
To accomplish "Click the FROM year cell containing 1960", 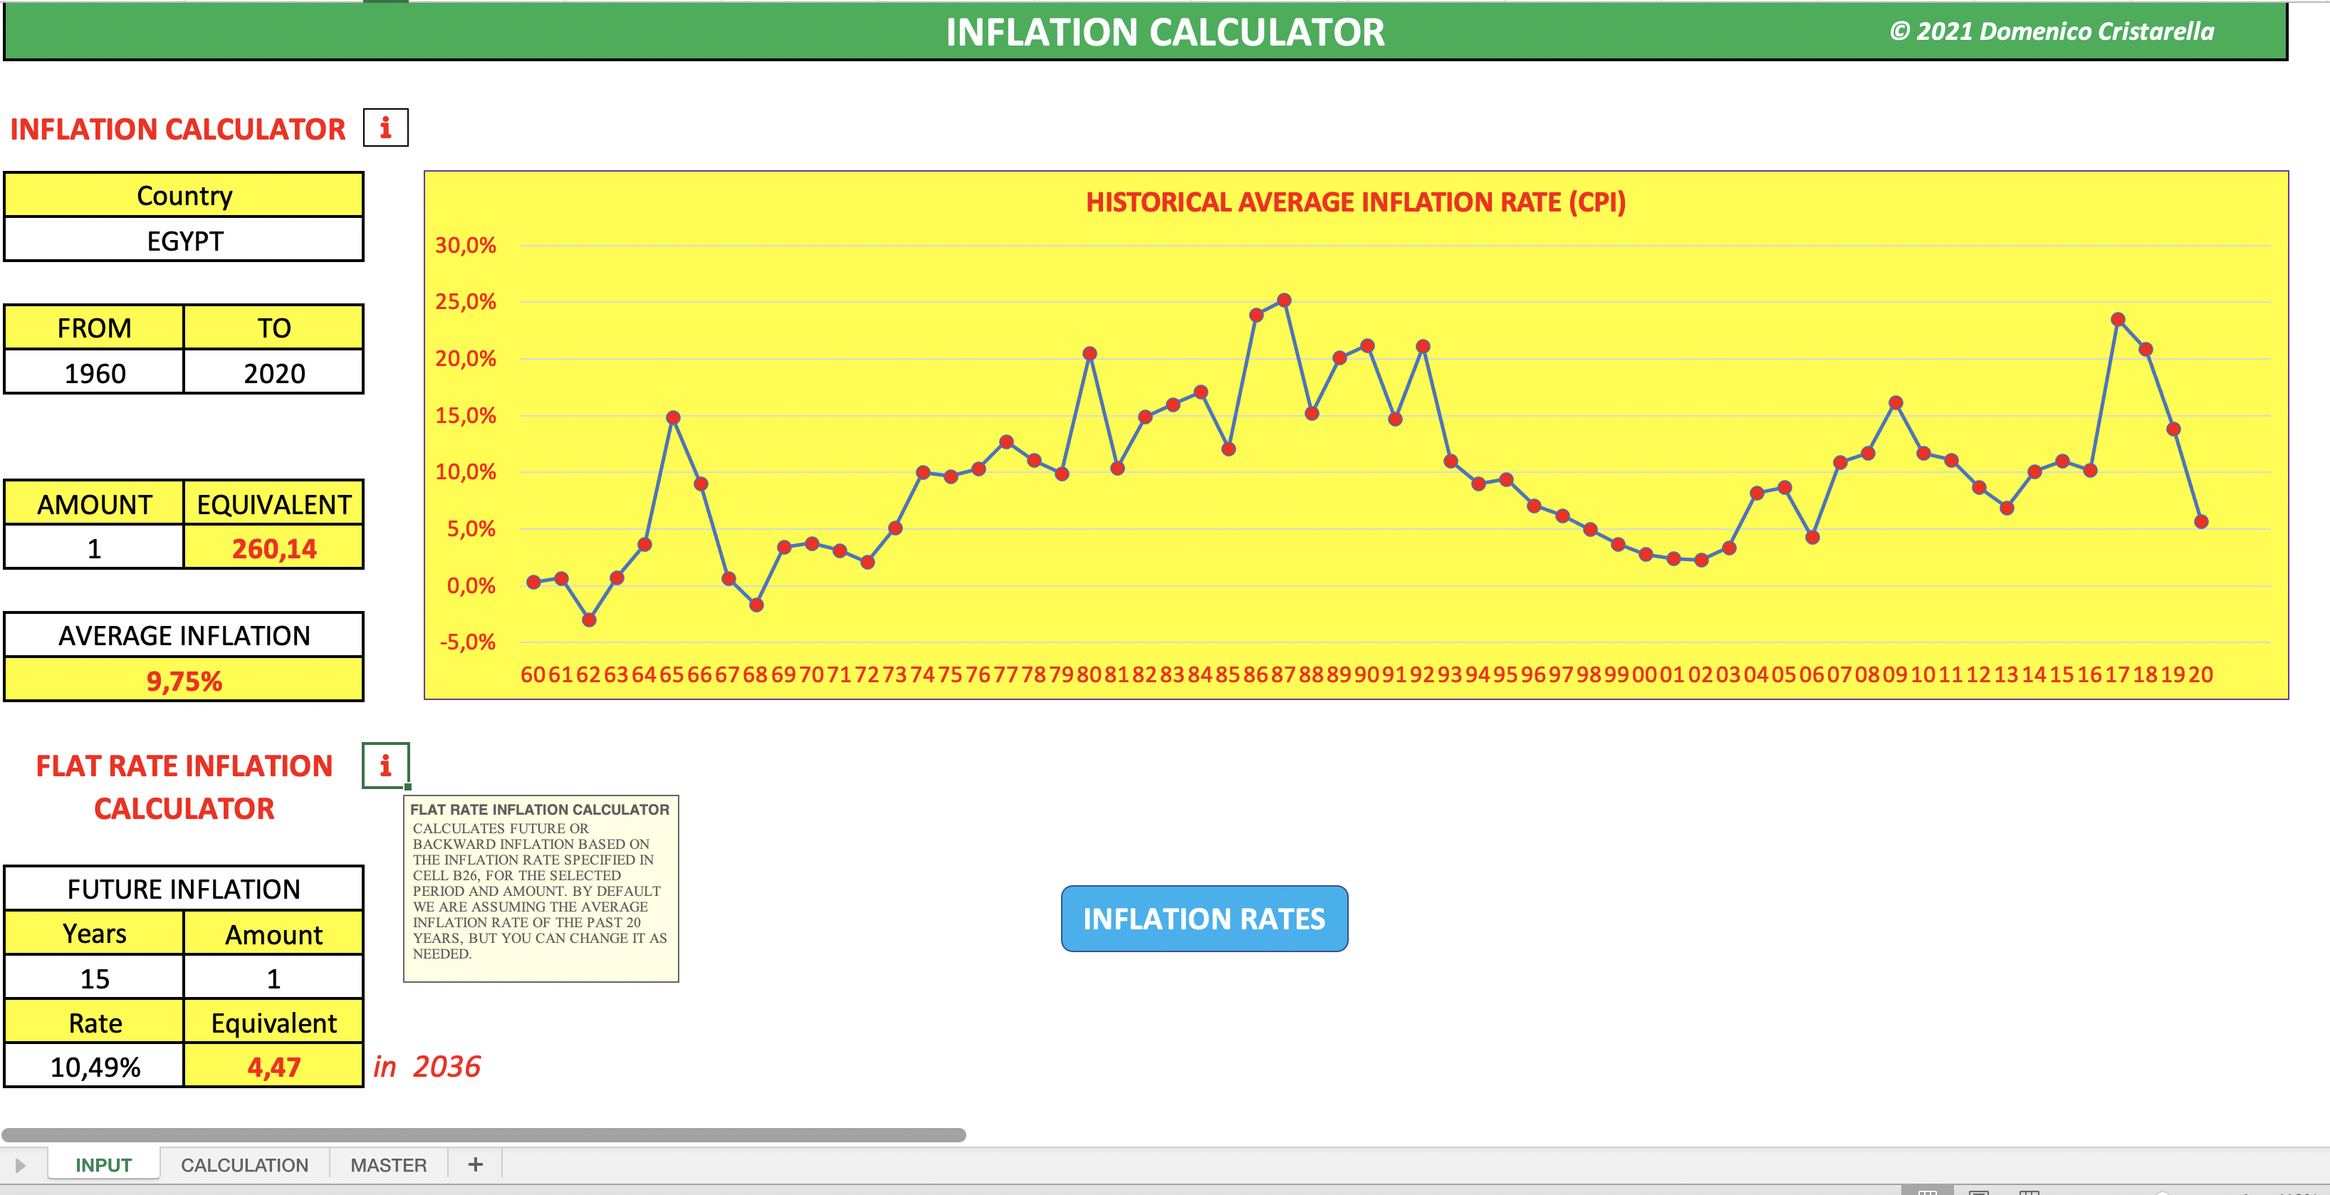I will pos(93,372).
